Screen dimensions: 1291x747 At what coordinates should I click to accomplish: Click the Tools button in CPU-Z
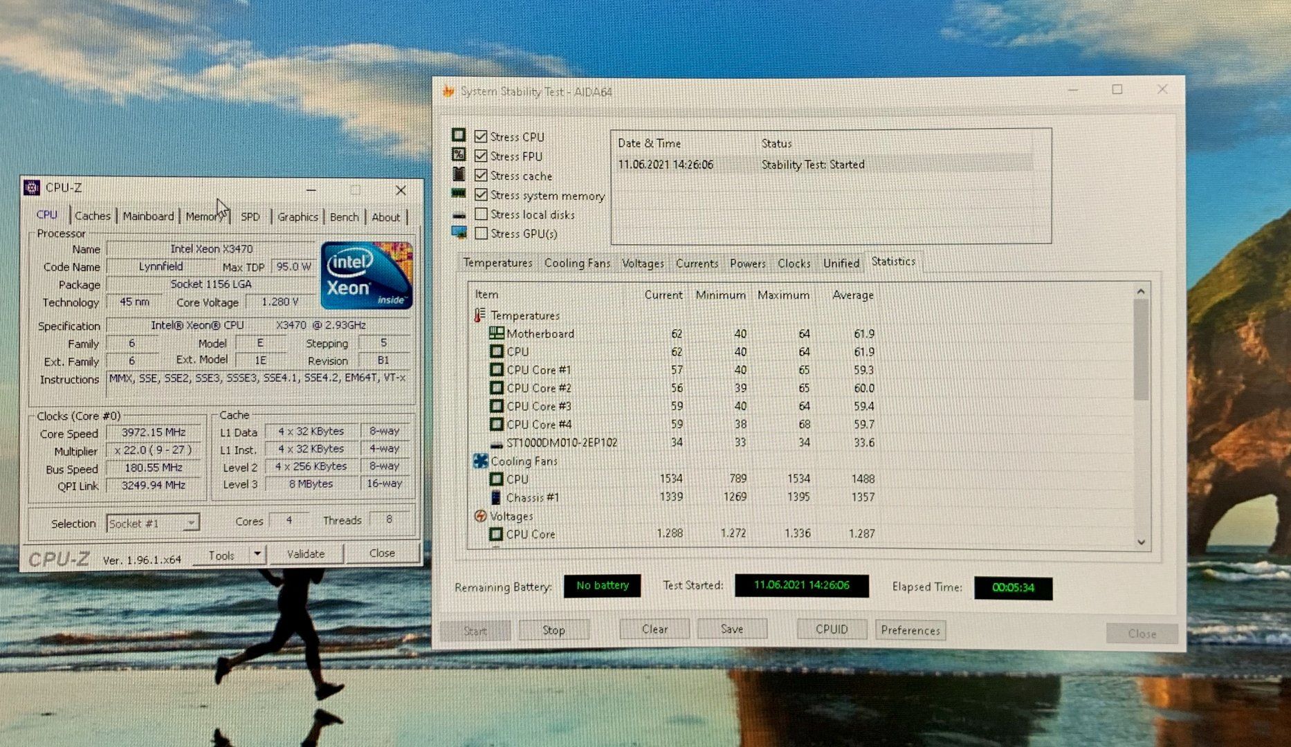[221, 555]
